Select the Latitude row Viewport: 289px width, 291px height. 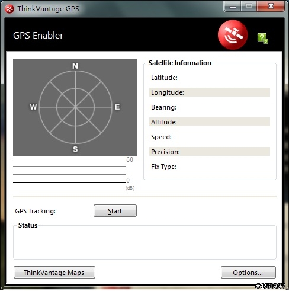210,78
